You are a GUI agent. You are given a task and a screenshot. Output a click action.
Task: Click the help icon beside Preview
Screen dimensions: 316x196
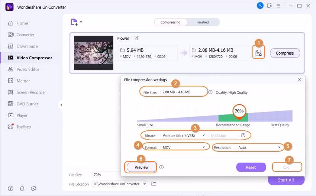(x=161, y=167)
